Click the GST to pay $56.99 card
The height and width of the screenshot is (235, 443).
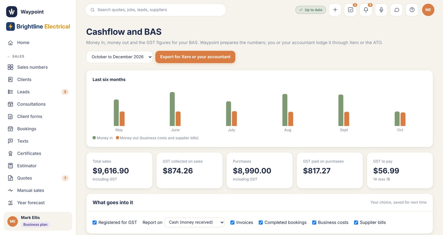[x=400, y=170]
